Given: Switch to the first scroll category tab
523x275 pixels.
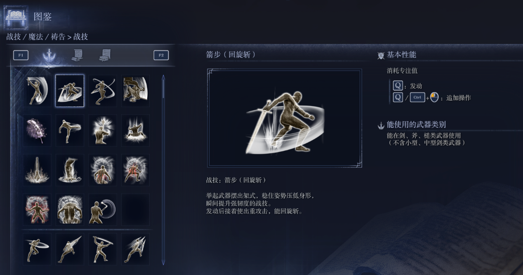Looking at the screenshot, I should (x=77, y=55).
